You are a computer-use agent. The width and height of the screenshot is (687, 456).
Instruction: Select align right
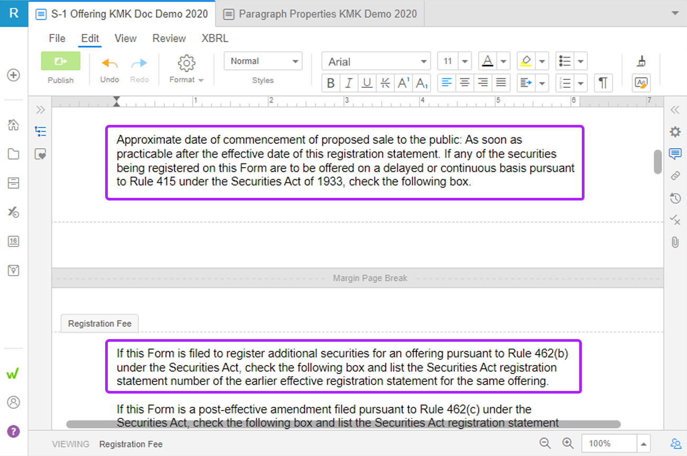[x=482, y=83]
